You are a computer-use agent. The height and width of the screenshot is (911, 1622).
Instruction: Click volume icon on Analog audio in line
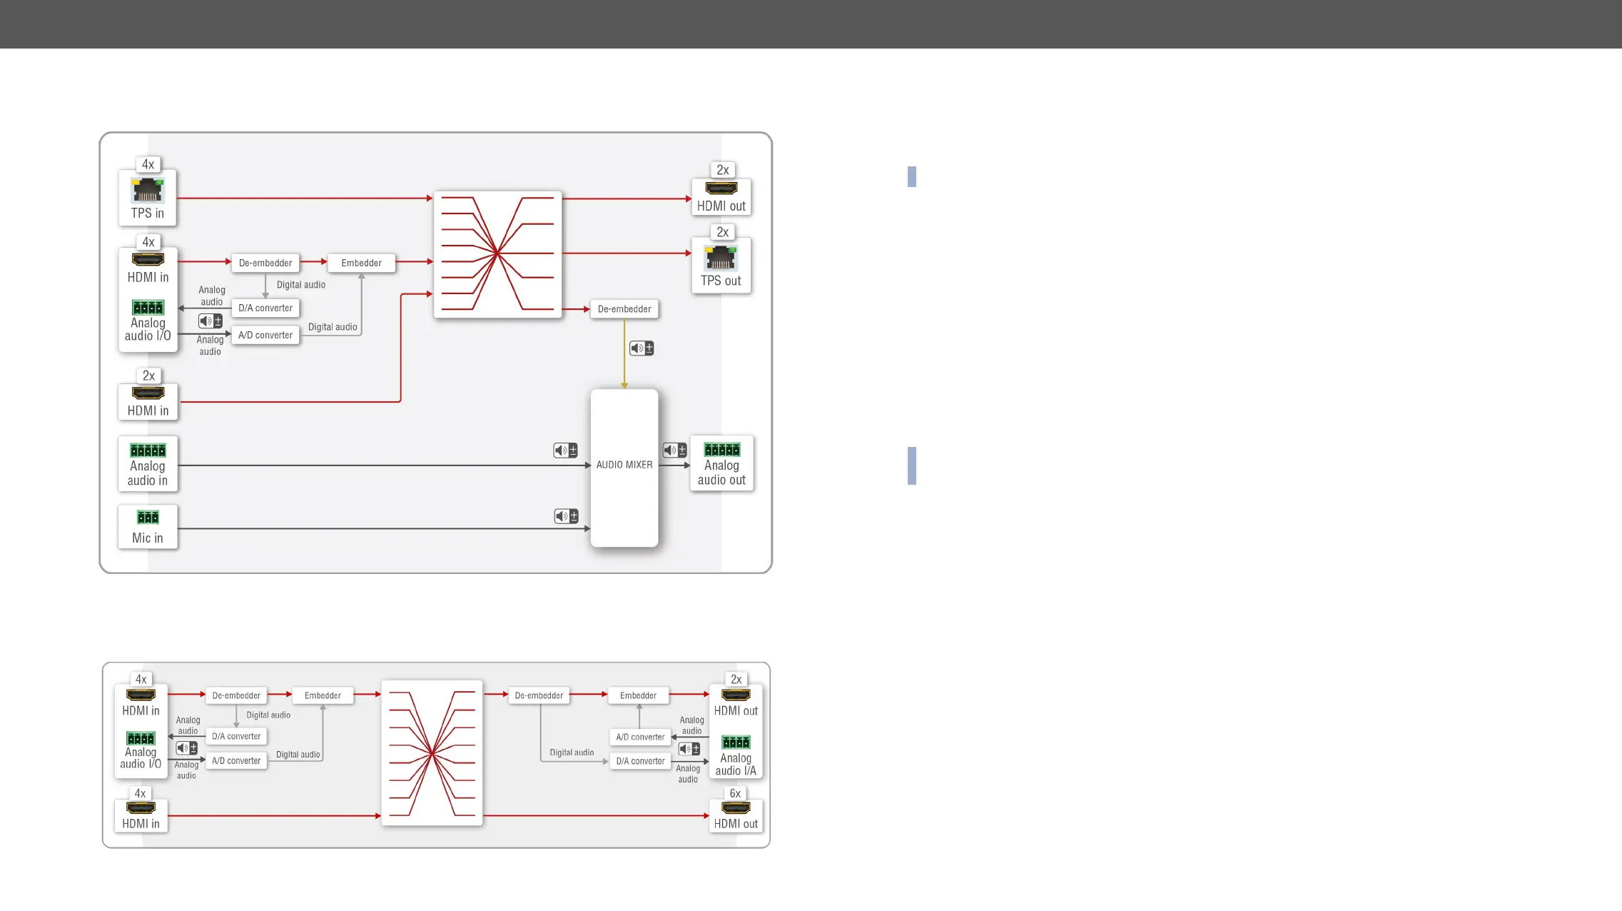point(565,451)
